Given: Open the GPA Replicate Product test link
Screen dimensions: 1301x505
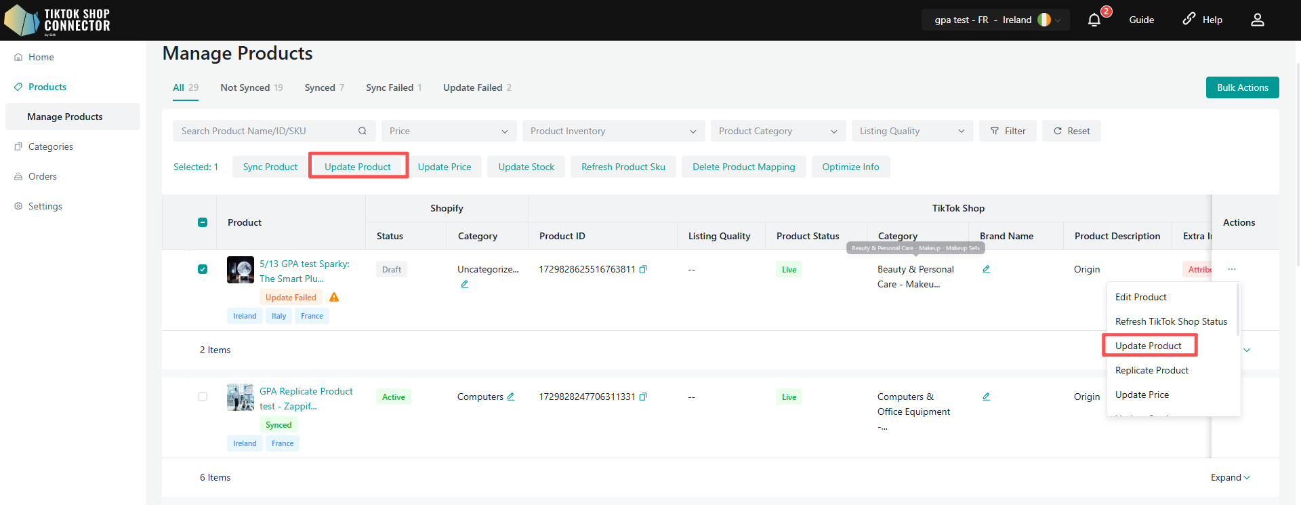Looking at the screenshot, I should tap(306, 399).
